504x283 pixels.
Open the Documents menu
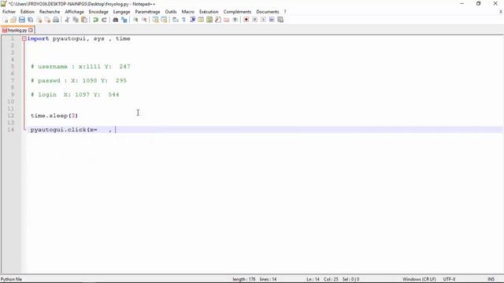tap(268, 12)
